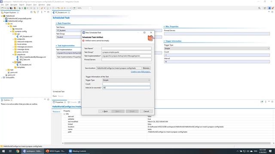Click Cancel in the New Scheduled Task dialog
Screen dimensions: 275x154
coord(146,111)
